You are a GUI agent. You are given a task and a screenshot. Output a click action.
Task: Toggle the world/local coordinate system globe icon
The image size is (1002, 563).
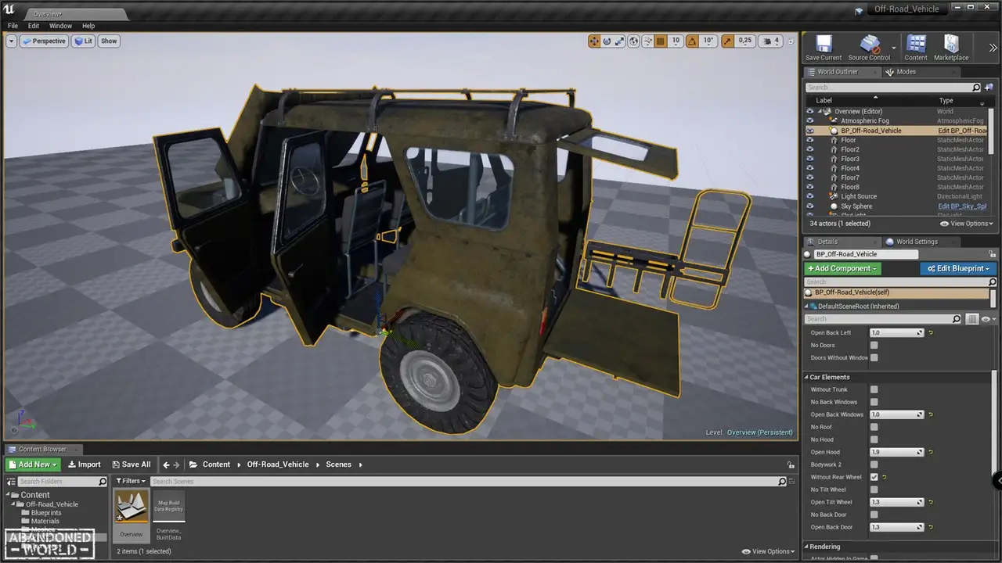click(634, 41)
